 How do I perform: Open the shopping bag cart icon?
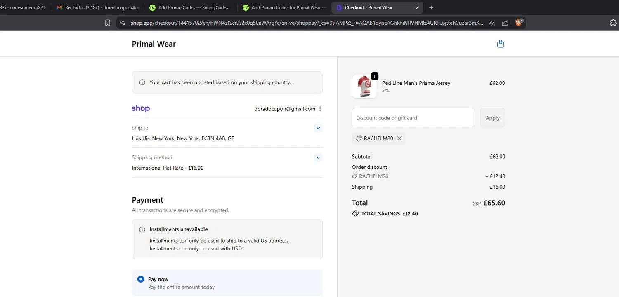click(x=501, y=44)
